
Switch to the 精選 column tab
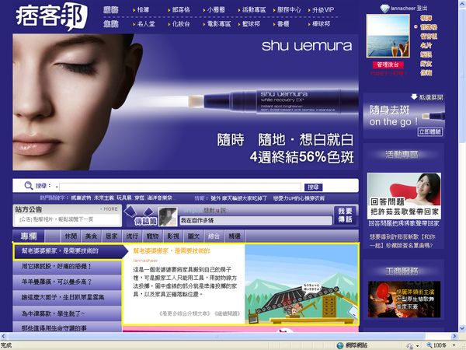pyautogui.click(x=235, y=236)
